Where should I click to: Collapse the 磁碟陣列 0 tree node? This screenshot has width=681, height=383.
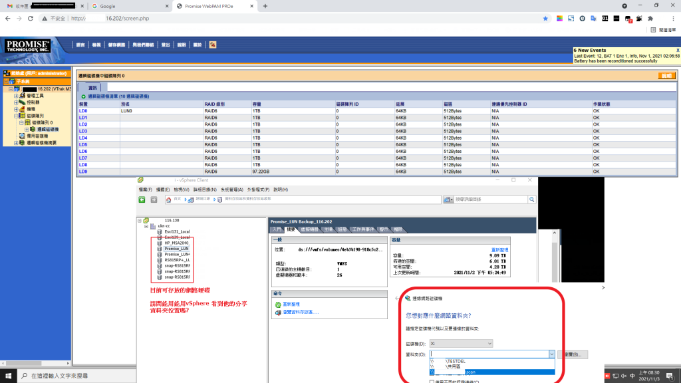point(21,123)
